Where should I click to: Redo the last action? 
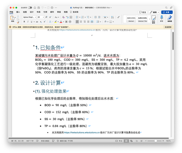48,8
